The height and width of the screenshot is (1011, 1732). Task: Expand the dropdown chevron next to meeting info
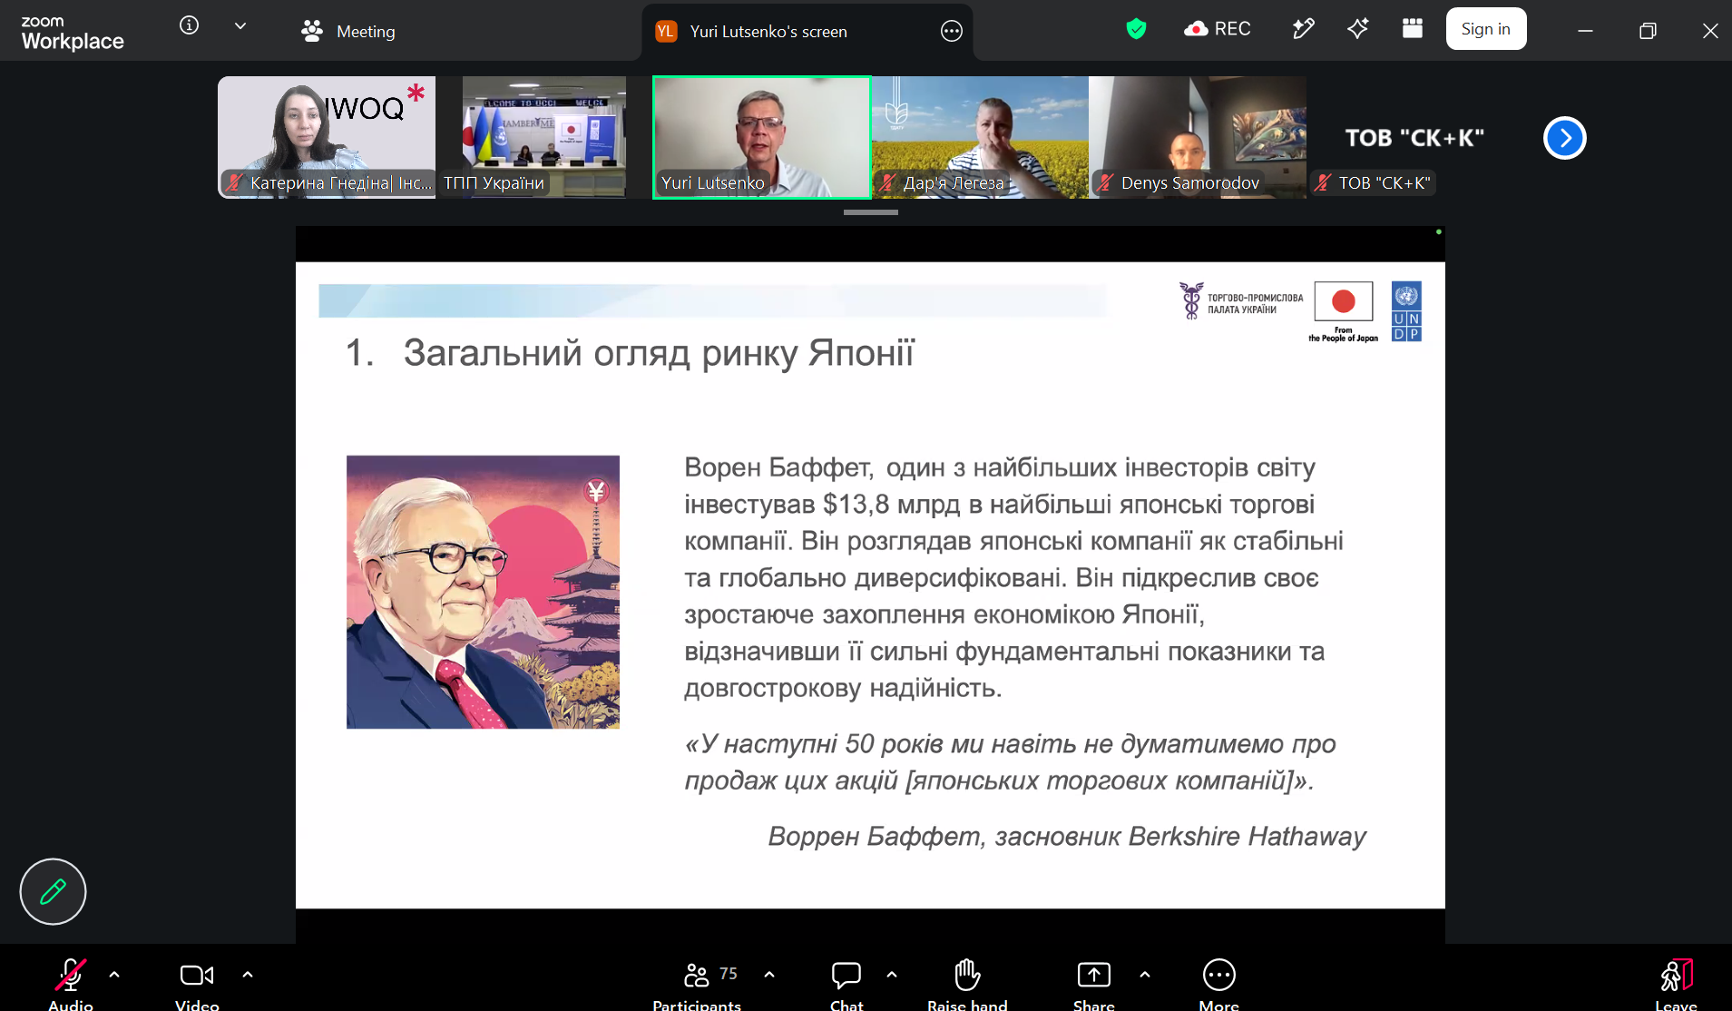(240, 26)
